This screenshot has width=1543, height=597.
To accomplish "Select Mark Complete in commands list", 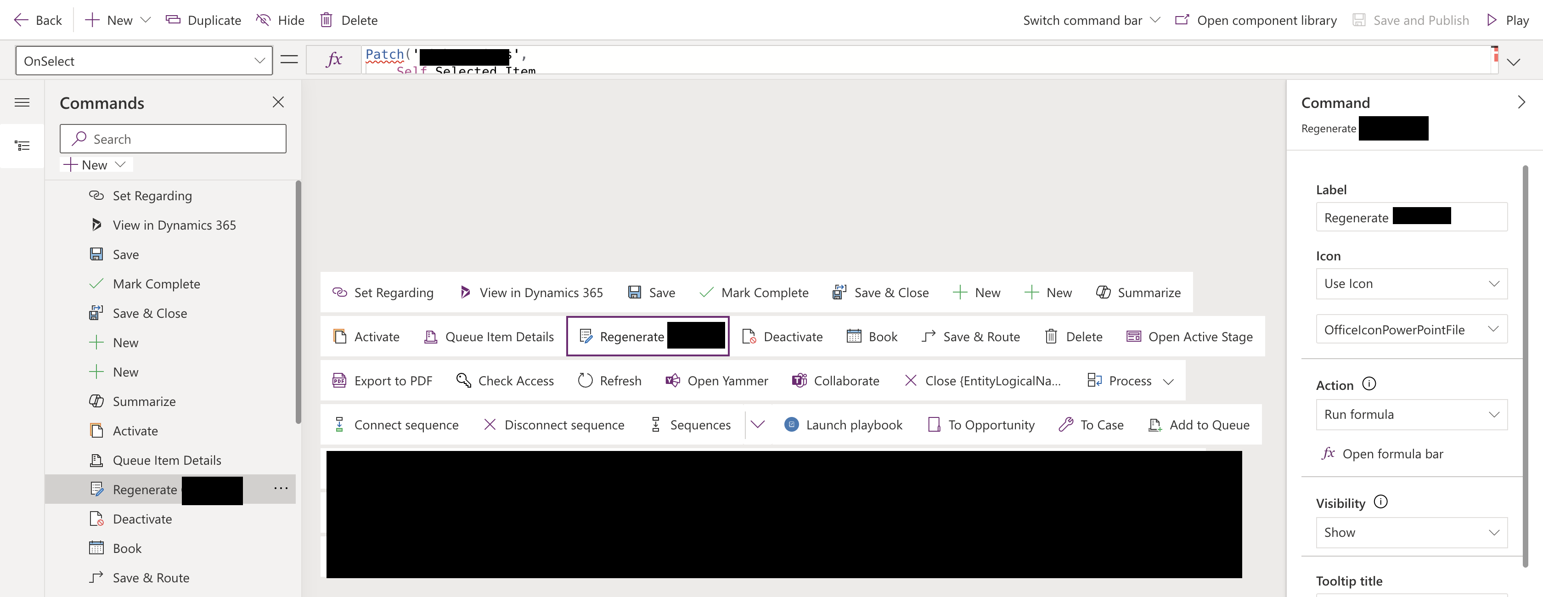I will [156, 284].
